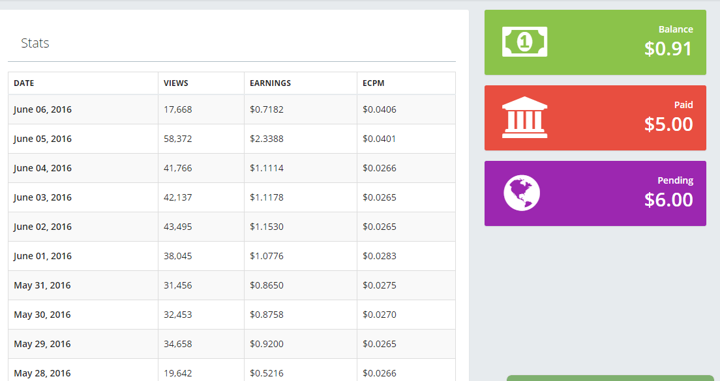Click the VIEWS column header
The width and height of the screenshot is (720, 381).
pos(176,83)
